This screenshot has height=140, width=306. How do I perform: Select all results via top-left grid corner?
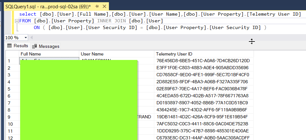pos(12,54)
